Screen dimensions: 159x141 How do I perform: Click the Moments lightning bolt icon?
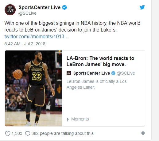[x=68, y=119]
